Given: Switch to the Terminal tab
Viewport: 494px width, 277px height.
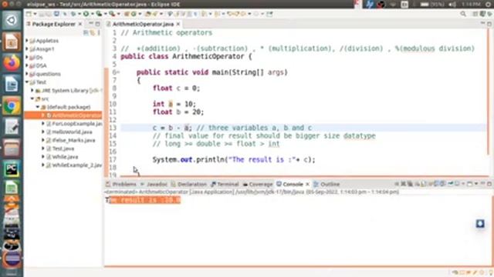Looking at the screenshot, I should click(225, 184).
